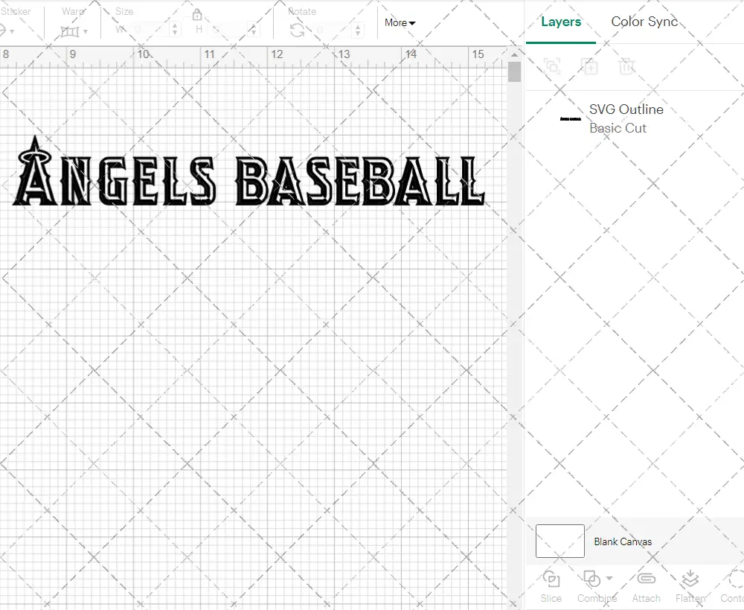Click the Attach paperclip icon
This screenshot has height=610, width=744.
646,579
